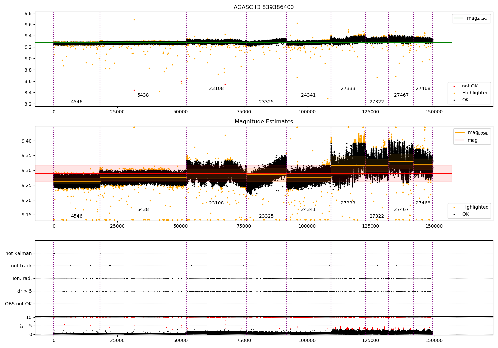Click the 'not track' row label
498x348 pixels.
click(x=21, y=266)
